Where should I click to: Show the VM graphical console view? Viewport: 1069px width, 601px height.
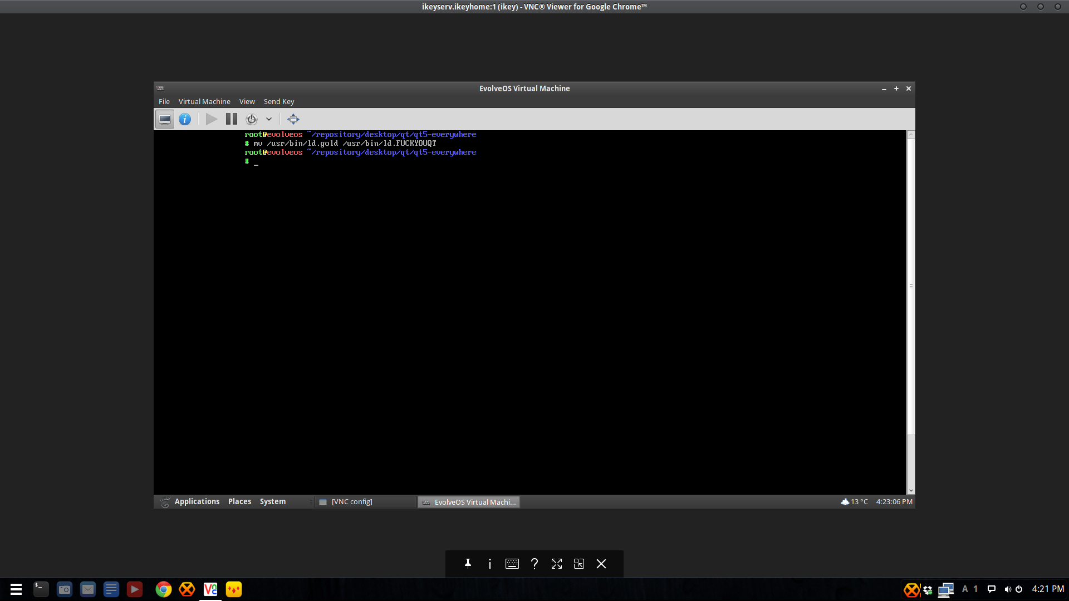(x=164, y=119)
